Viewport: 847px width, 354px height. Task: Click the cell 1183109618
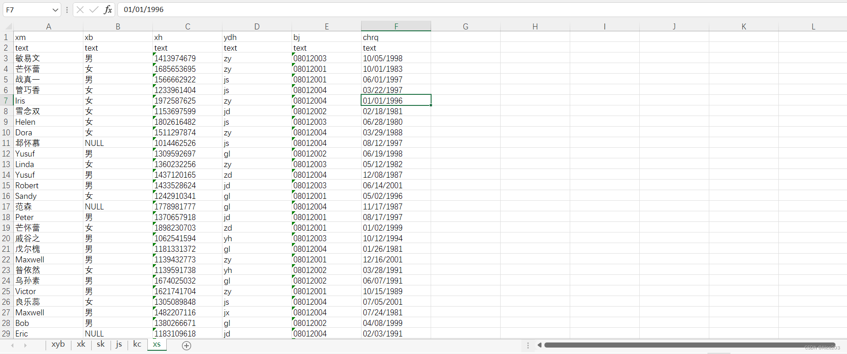[187, 334]
